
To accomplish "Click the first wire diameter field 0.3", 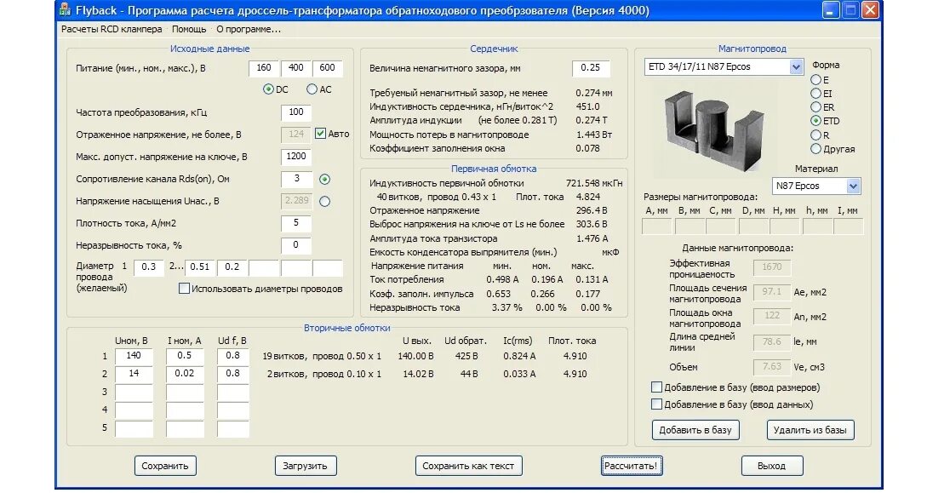I will pos(149,267).
